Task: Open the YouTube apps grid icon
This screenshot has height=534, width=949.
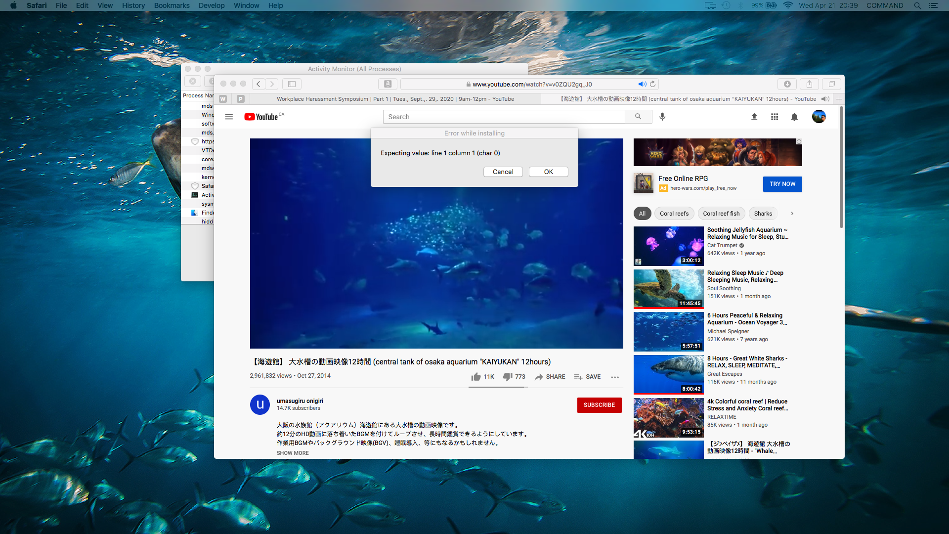Action: coord(775,117)
